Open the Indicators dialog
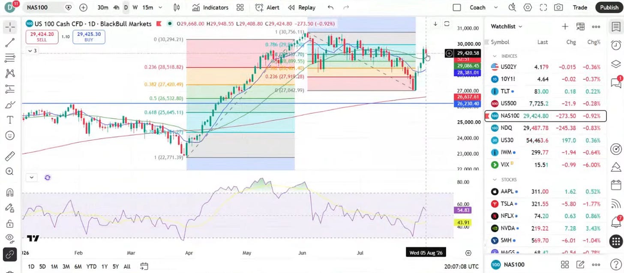This screenshot has height=273, width=624. pos(210,7)
